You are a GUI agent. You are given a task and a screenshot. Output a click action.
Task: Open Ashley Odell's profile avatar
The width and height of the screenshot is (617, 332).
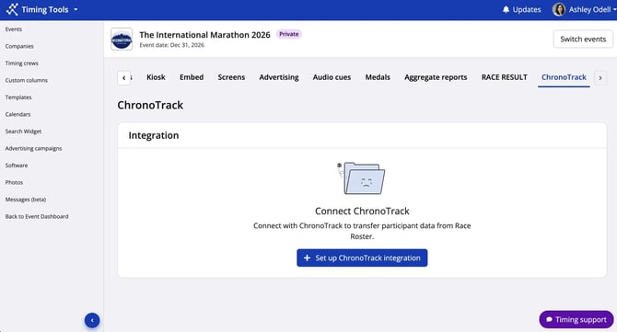559,9
